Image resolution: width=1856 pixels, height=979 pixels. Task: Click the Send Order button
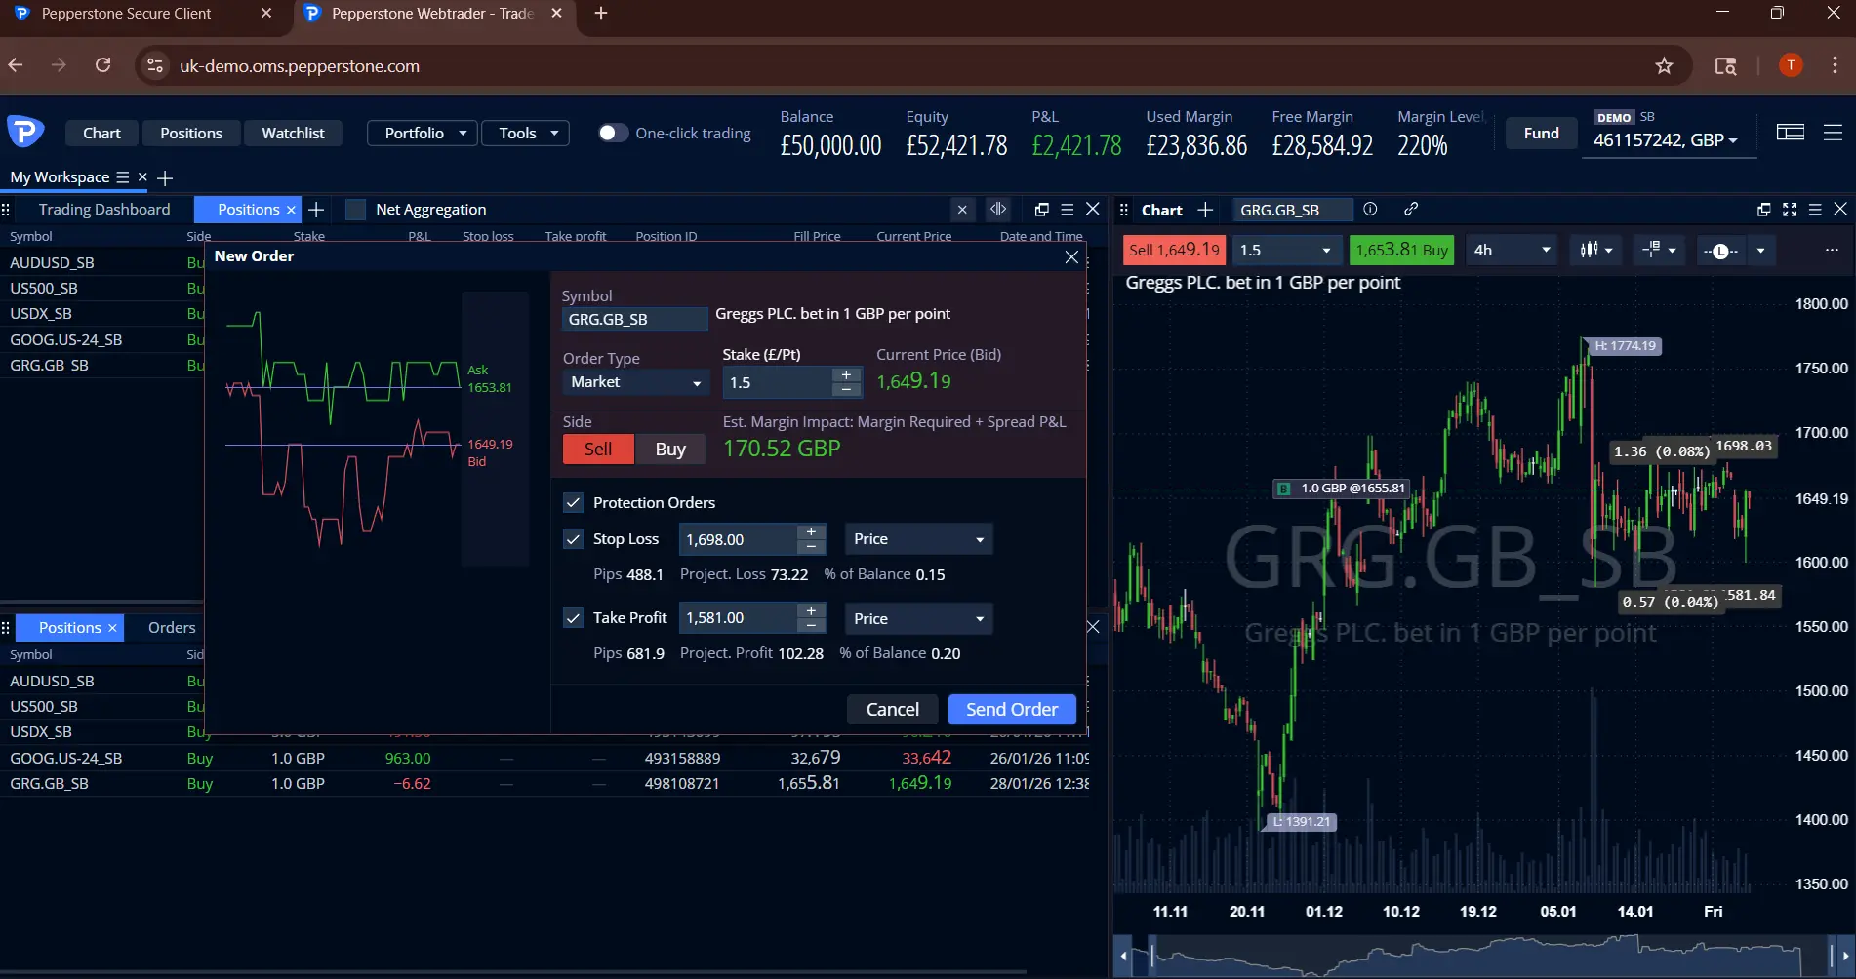[x=1011, y=709]
